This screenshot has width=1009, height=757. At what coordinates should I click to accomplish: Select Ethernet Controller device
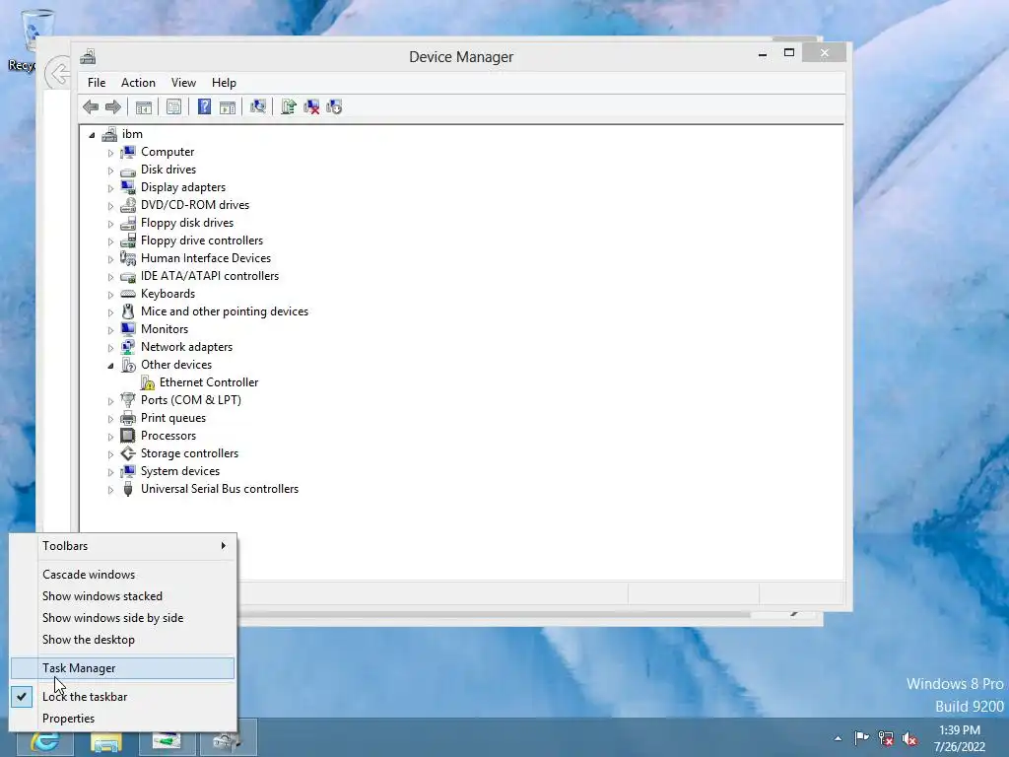pos(209,382)
